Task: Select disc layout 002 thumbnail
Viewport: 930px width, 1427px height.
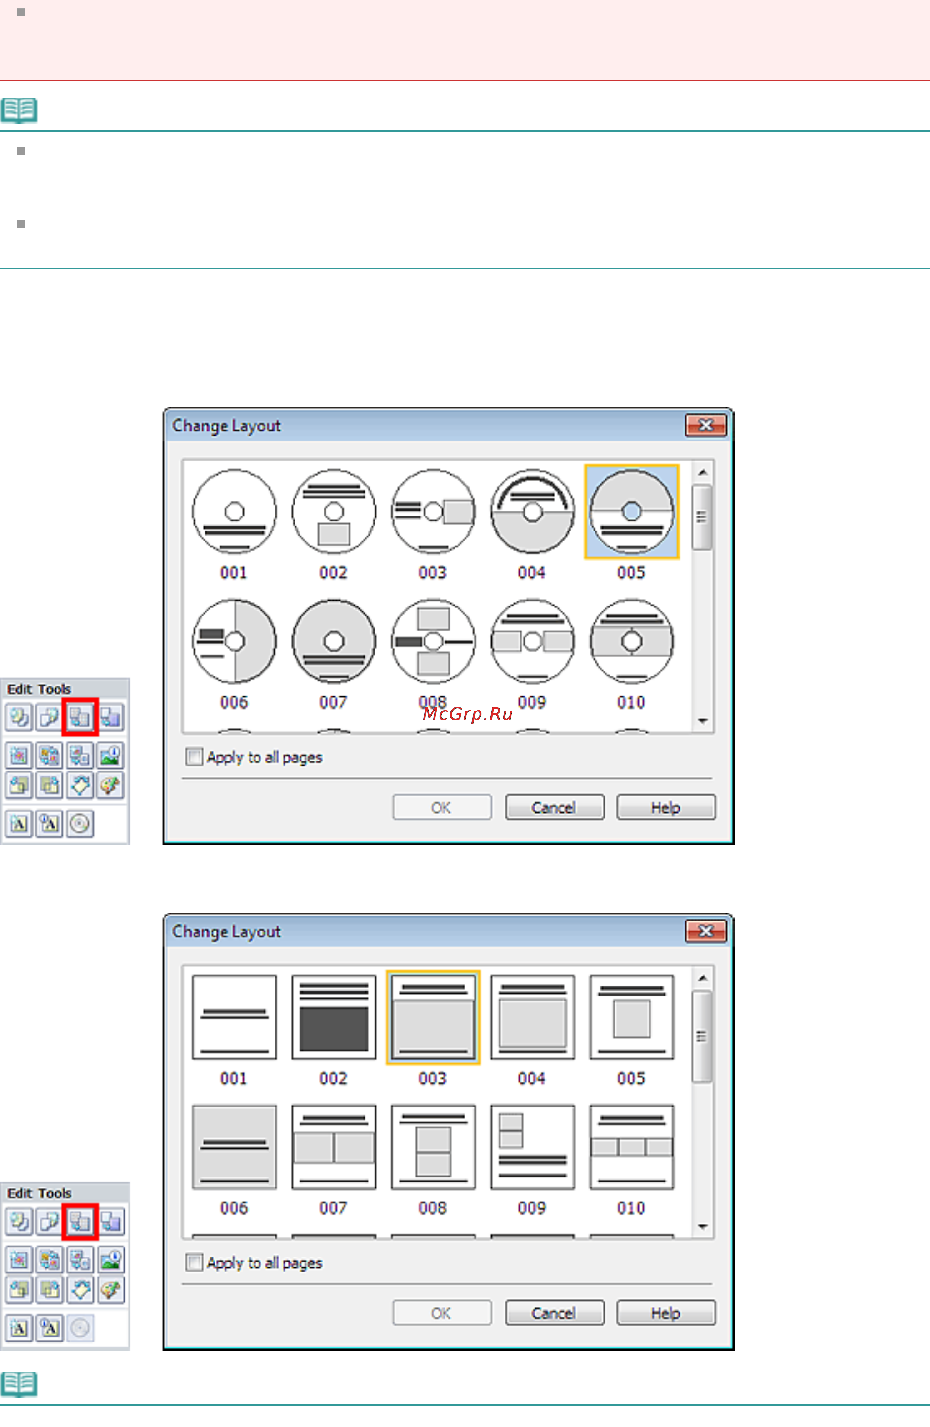Action: click(334, 511)
